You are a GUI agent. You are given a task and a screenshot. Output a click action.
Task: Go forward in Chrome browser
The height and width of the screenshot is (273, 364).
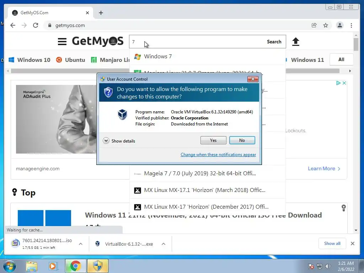click(x=24, y=25)
